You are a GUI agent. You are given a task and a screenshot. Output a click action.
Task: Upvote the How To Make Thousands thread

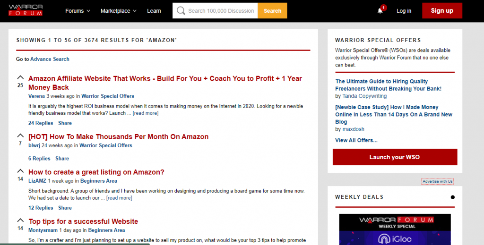pos(20,135)
